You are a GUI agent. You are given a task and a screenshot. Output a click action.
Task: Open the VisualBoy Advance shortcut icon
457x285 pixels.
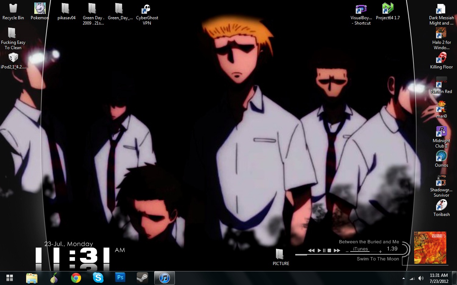click(361, 9)
